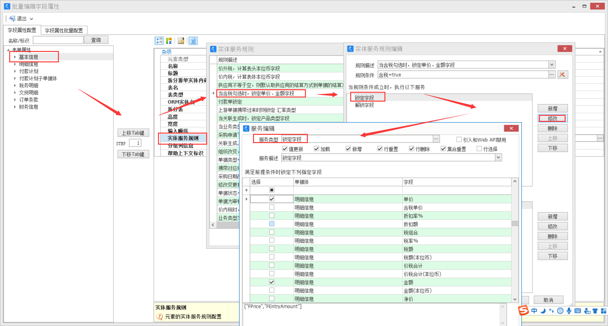Click the user account icon in IME bar
This screenshot has height=326, width=608.
point(587,311)
